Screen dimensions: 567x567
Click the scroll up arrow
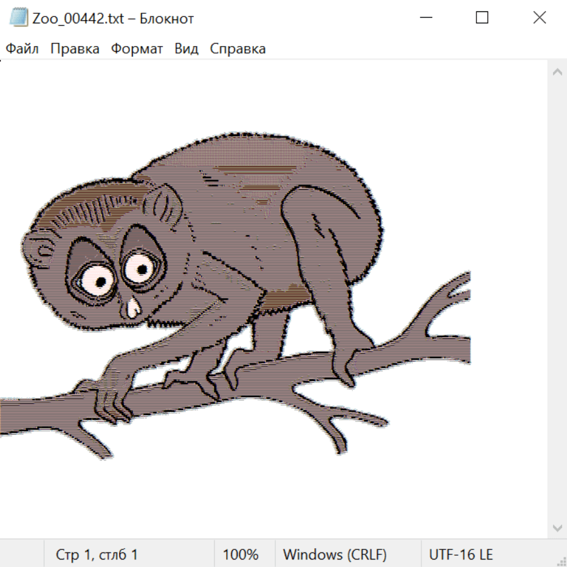pos(557,72)
